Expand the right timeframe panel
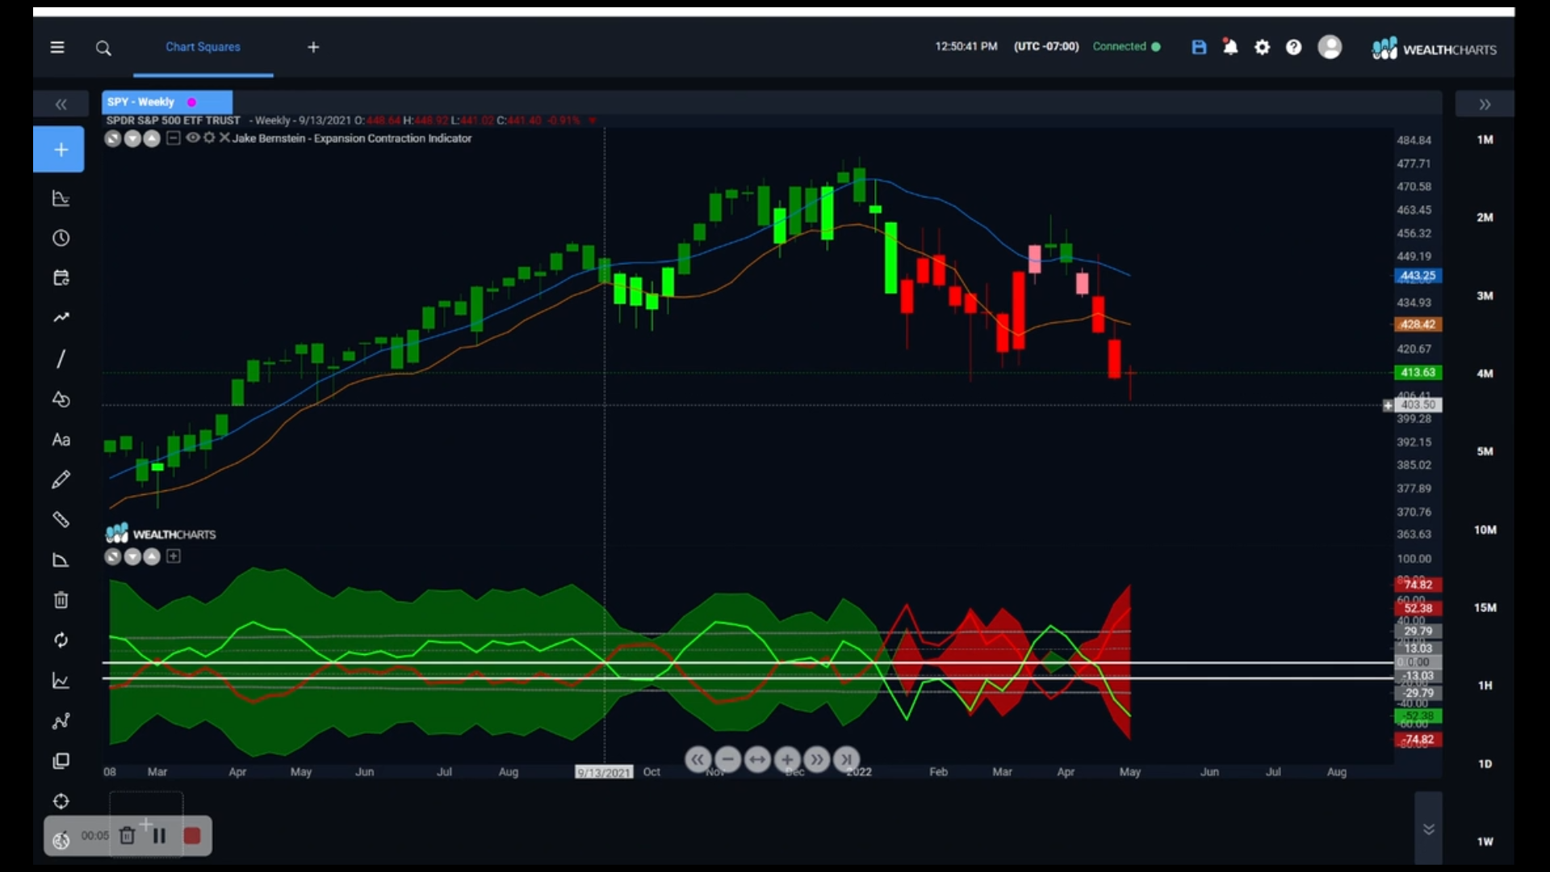 (1485, 104)
